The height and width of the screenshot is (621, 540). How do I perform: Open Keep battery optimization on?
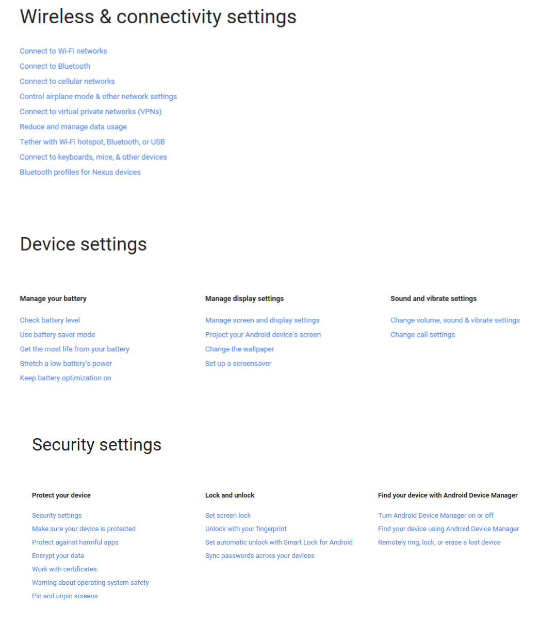point(66,378)
